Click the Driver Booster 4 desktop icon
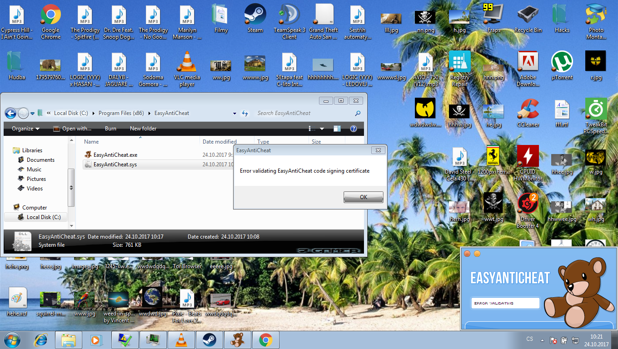The height and width of the screenshot is (349, 618). [528, 204]
